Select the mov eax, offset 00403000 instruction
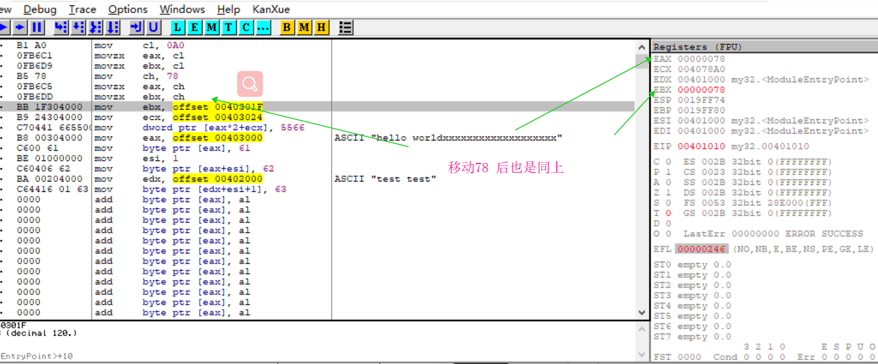The image size is (878, 364). tap(178, 138)
